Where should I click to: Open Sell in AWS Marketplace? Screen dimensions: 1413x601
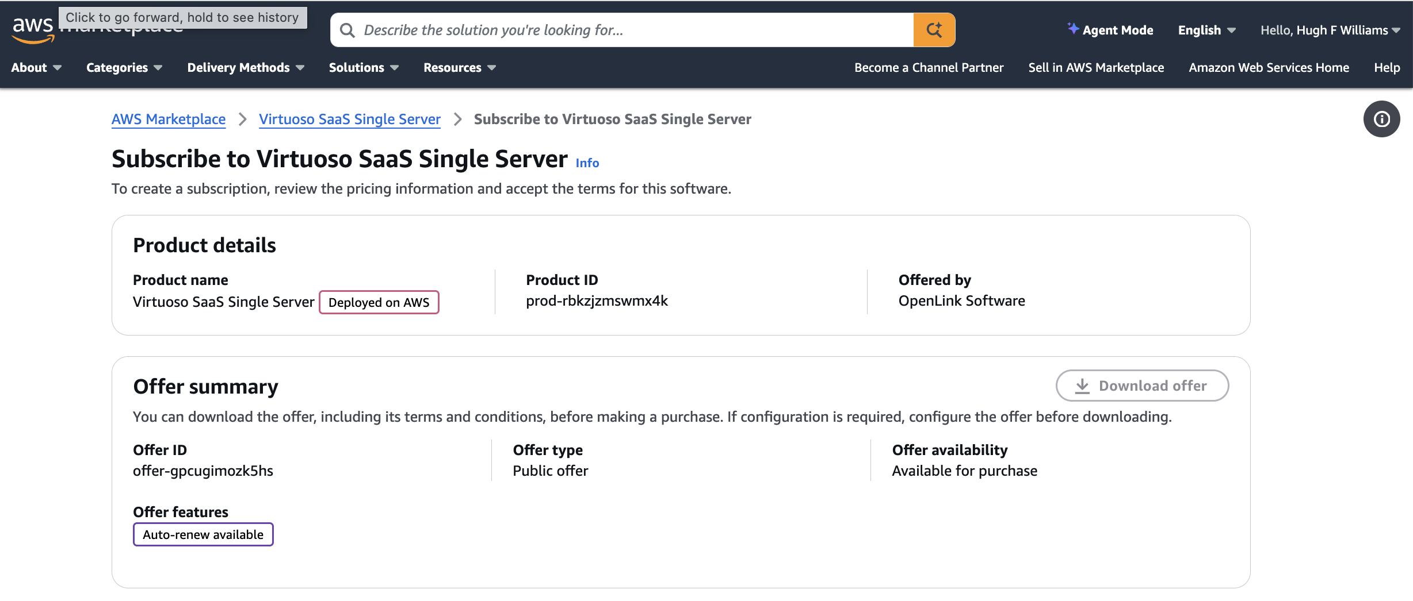coord(1096,67)
